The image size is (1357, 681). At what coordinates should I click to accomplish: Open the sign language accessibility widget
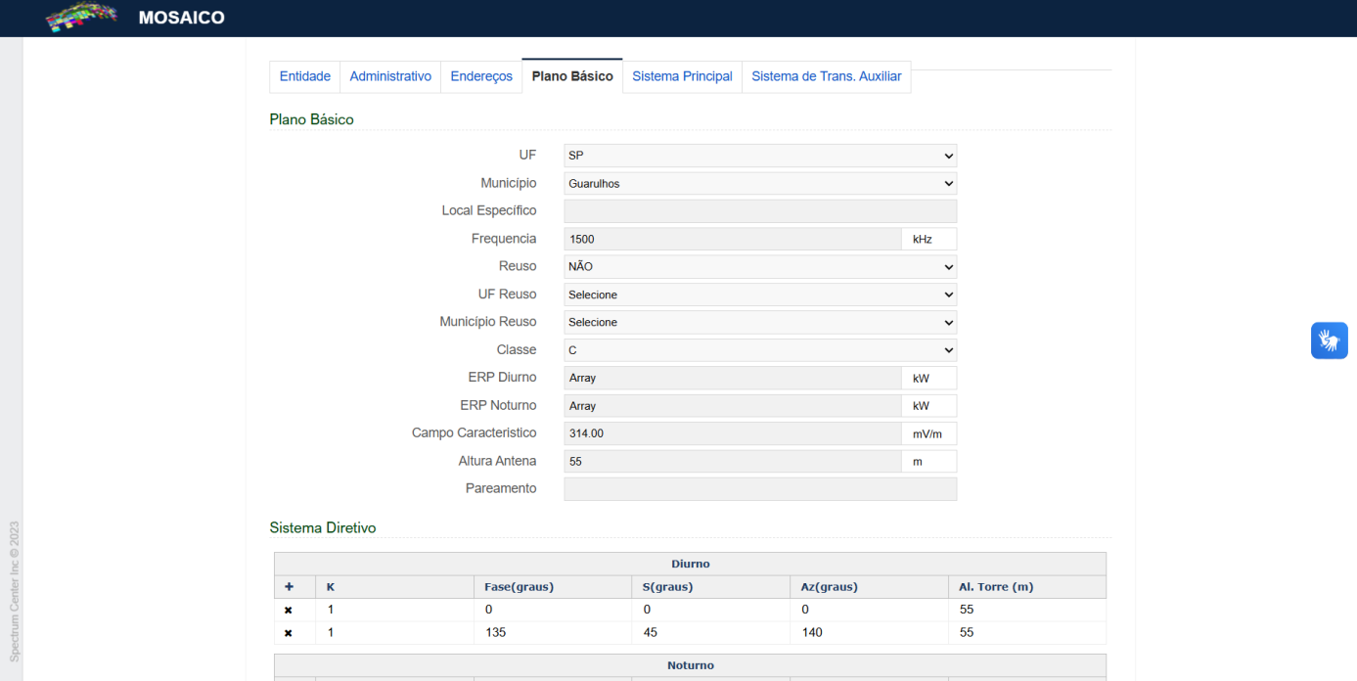click(1329, 340)
